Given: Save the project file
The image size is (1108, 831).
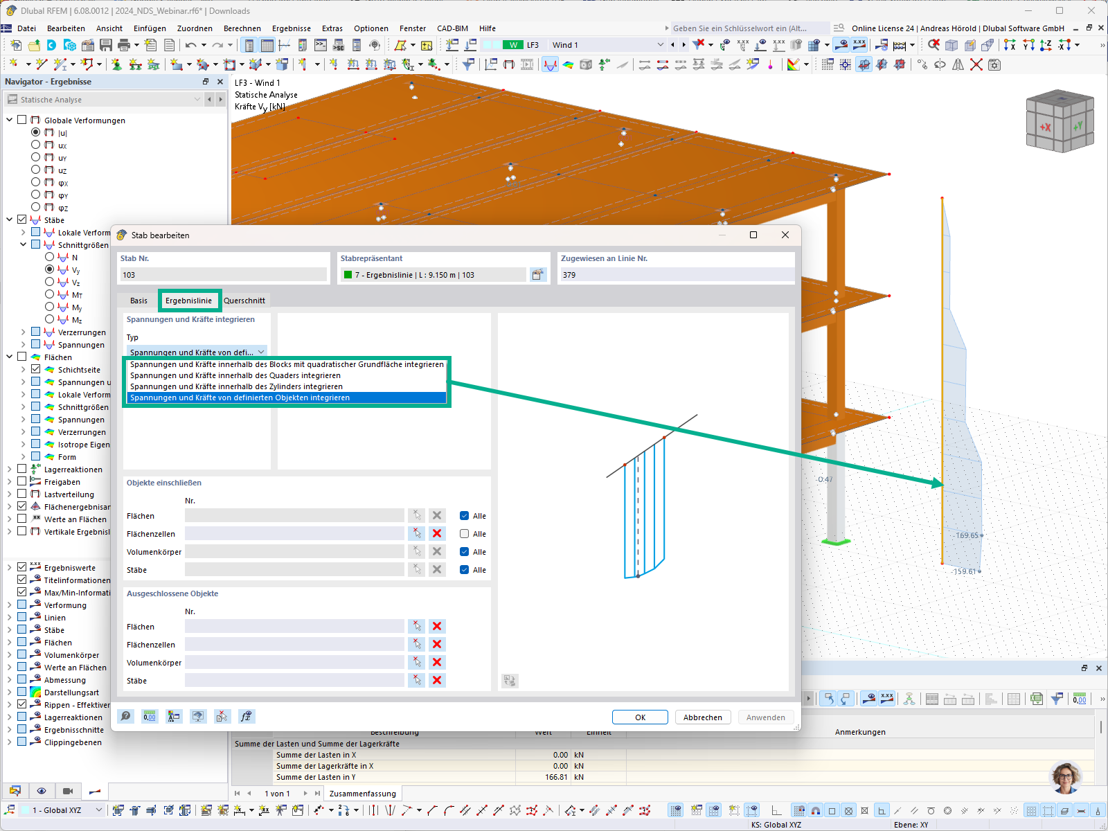Looking at the screenshot, I should (105, 44).
